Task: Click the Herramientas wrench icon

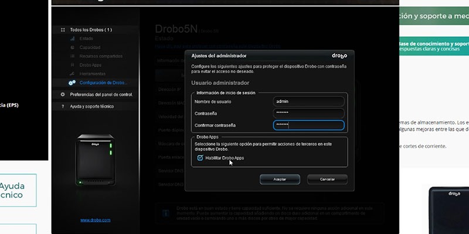Action: click(72, 74)
